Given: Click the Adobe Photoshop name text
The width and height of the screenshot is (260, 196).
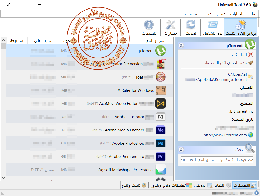Looking at the screenshot, I should click(128, 143).
